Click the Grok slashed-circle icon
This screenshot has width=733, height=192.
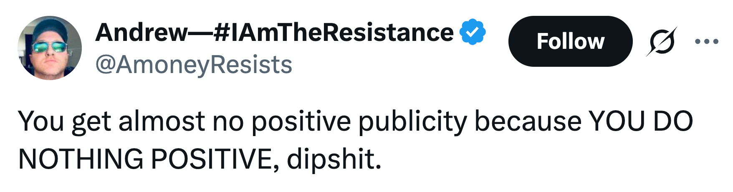662,41
